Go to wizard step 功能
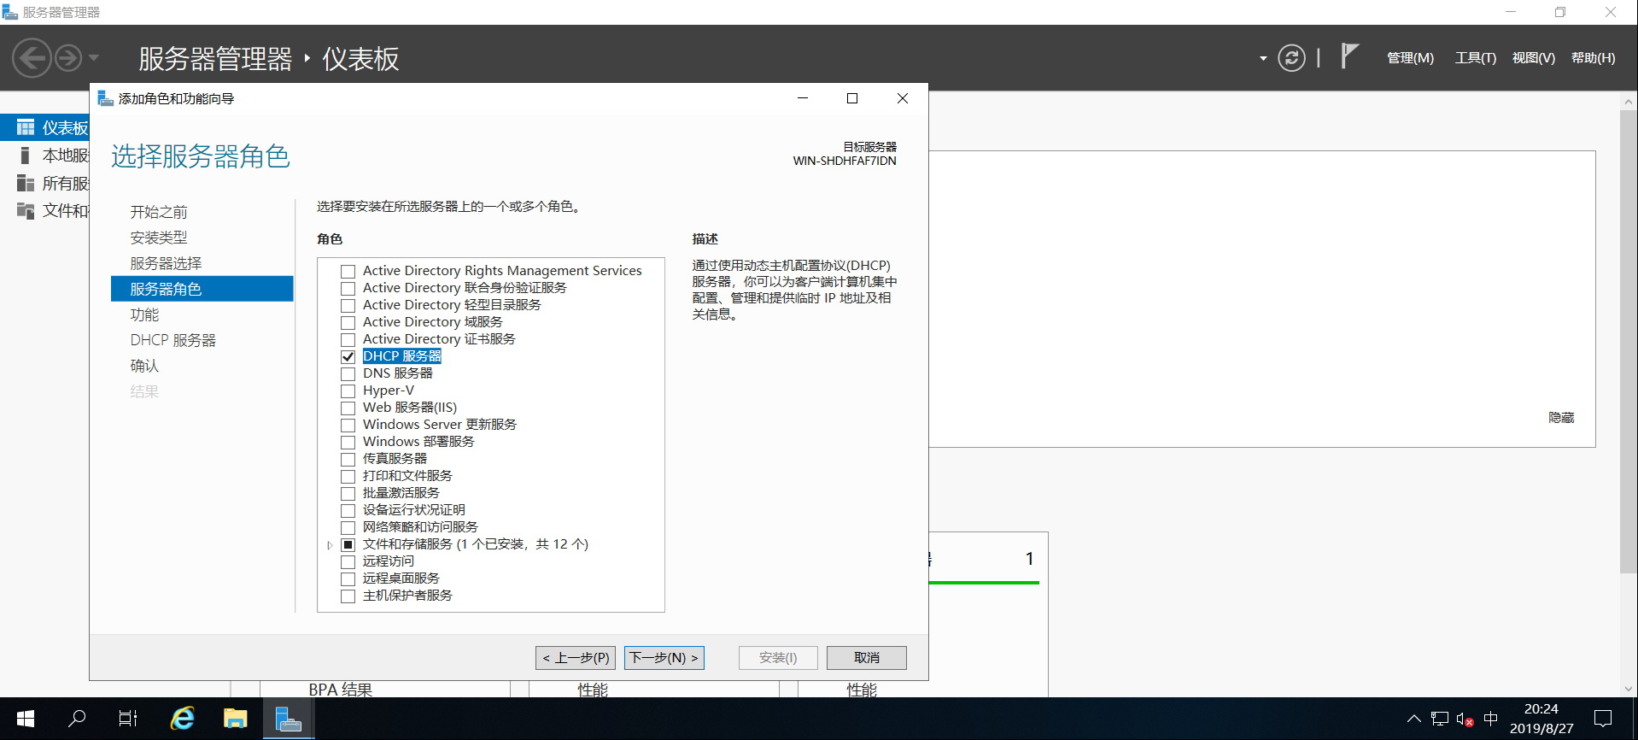This screenshot has height=740, width=1638. (144, 314)
